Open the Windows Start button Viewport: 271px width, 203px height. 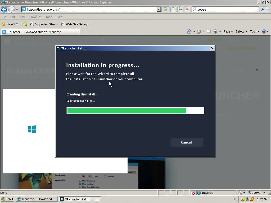pos(7,199)
